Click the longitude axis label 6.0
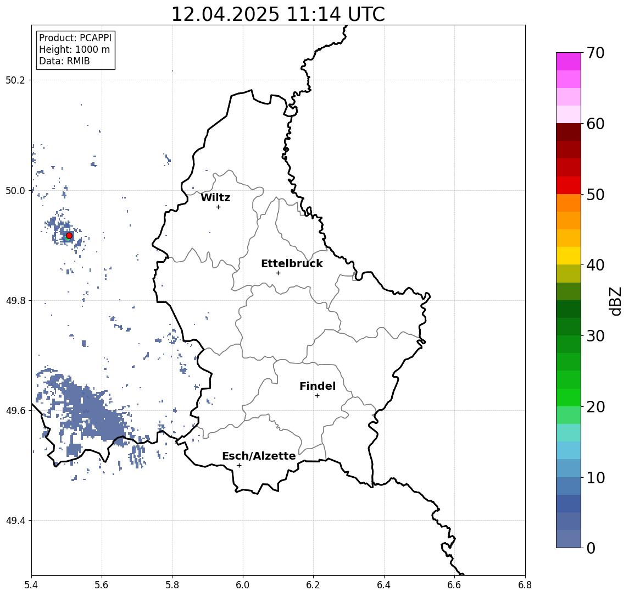629x596 pixels. click(243, 585)
